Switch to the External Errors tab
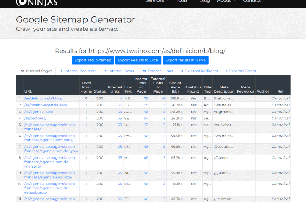The width and height of the screenshot is (306, 202). (x=241, y=71)
